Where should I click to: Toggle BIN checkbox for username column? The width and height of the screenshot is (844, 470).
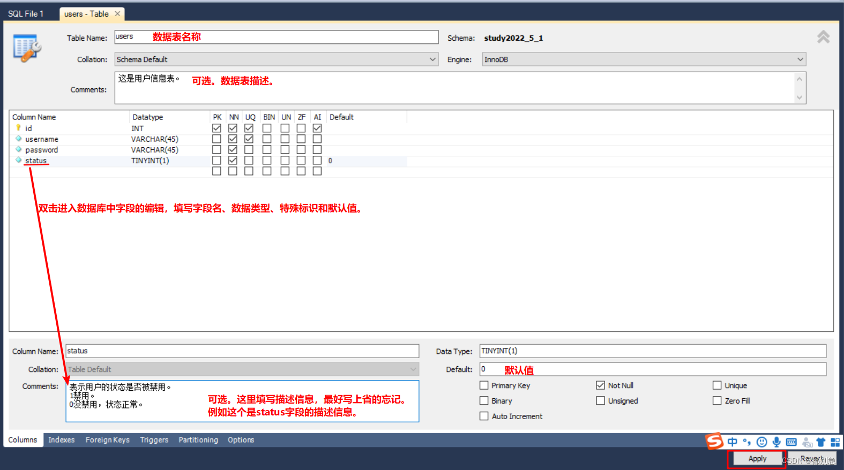[267, 139]
